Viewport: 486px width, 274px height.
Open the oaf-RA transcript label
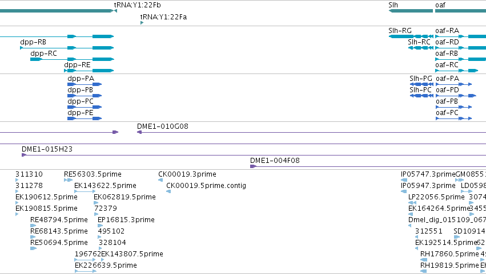click(x=447, y=31)
